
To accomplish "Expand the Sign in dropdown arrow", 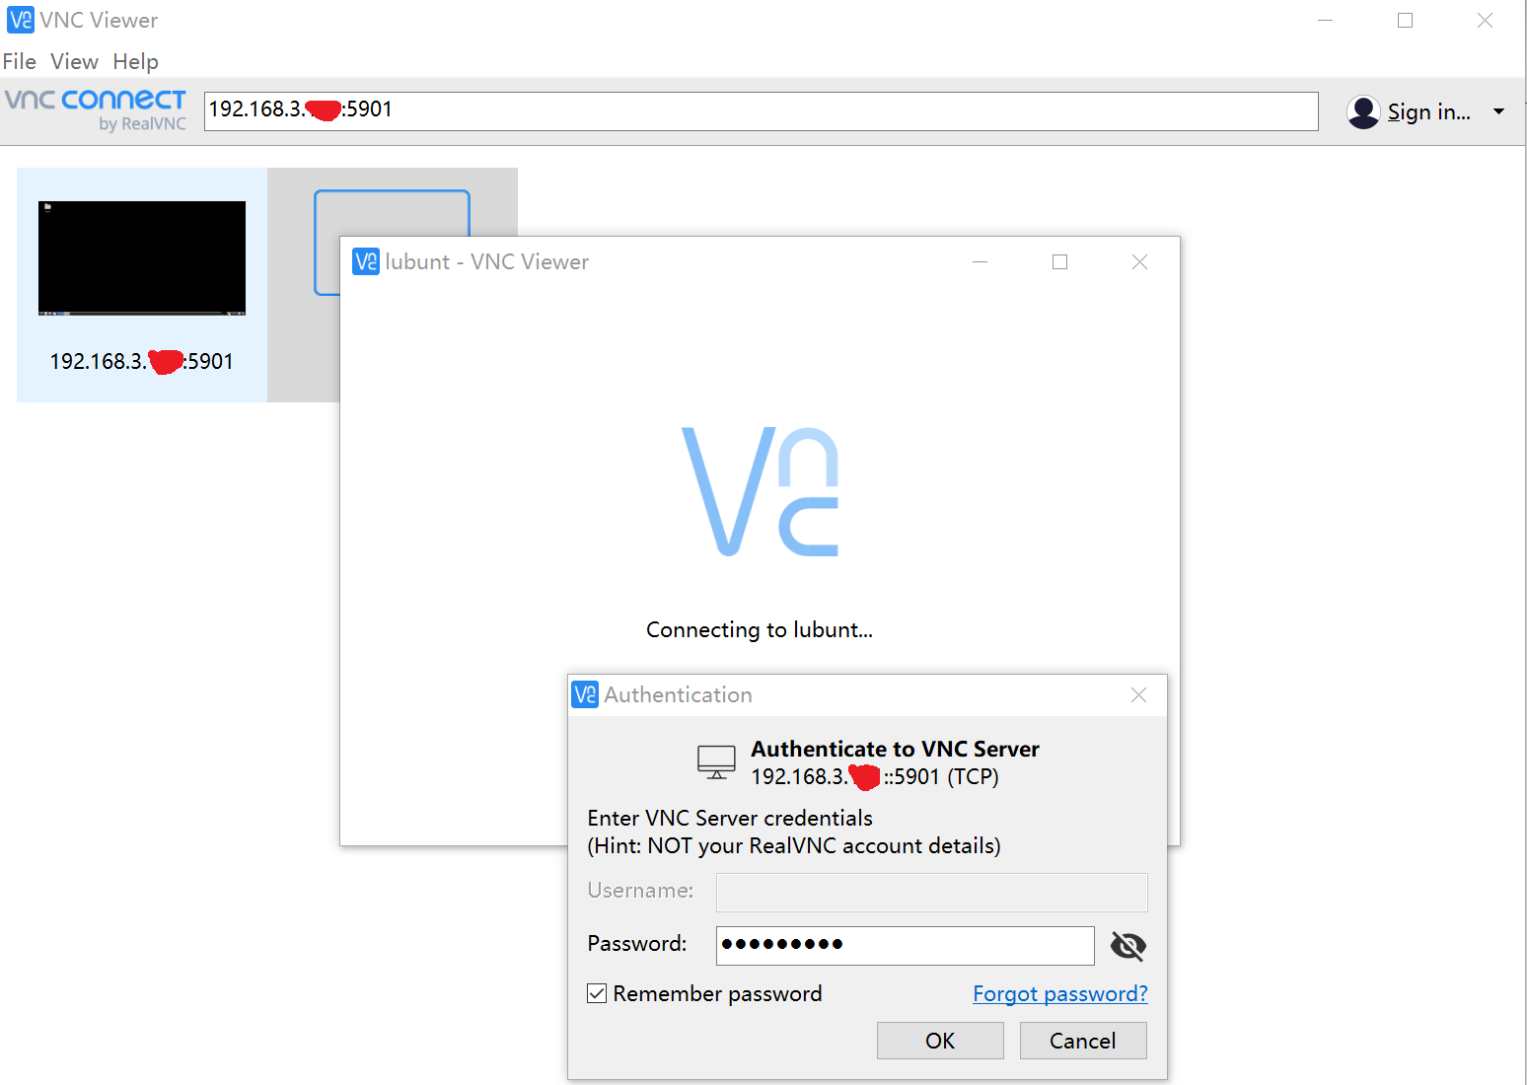I will click(1498, 111).
